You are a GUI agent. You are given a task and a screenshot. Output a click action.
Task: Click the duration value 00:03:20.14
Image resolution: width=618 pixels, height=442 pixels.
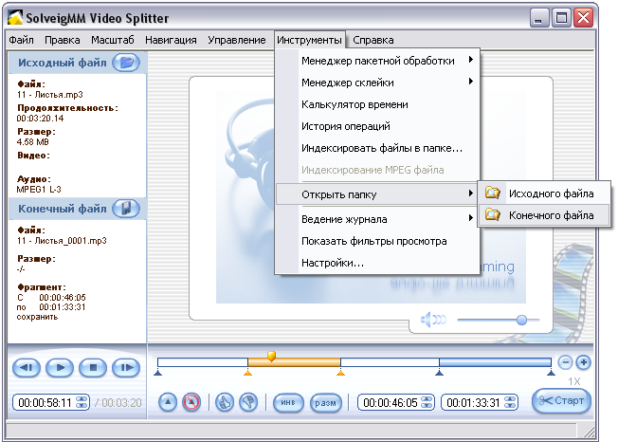point(40,119)
